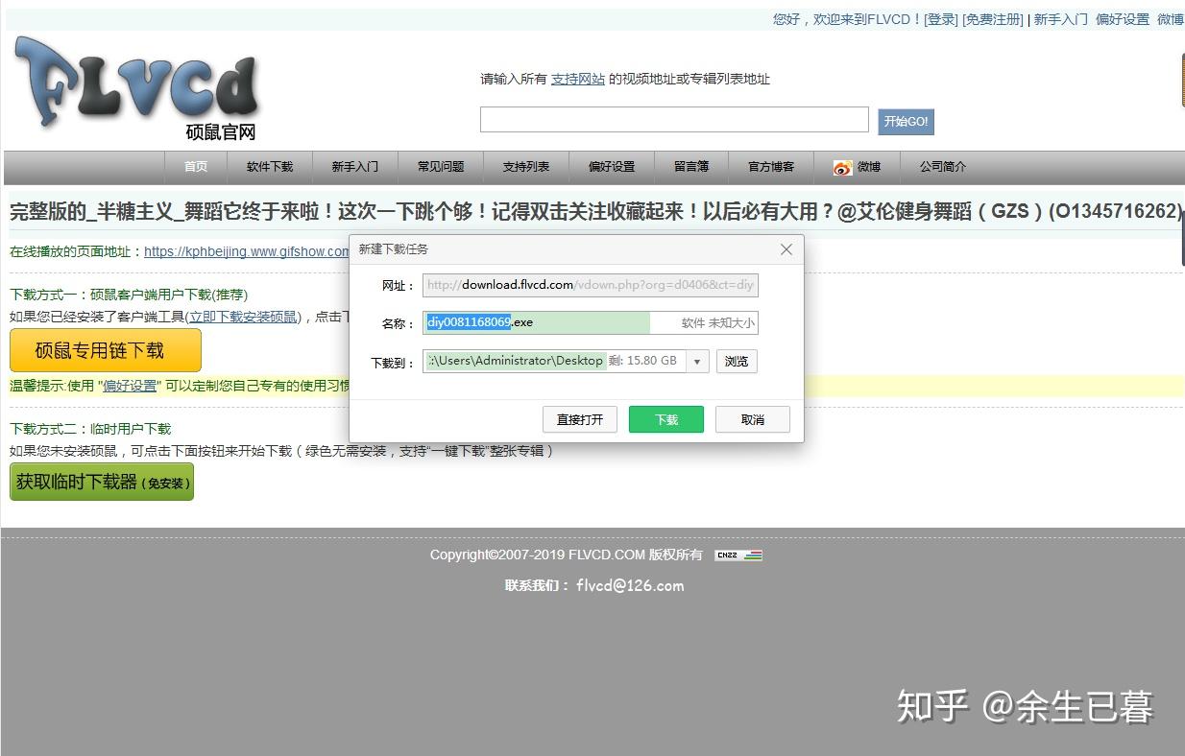Click the 登录 link at top

(x=941, y=19)
